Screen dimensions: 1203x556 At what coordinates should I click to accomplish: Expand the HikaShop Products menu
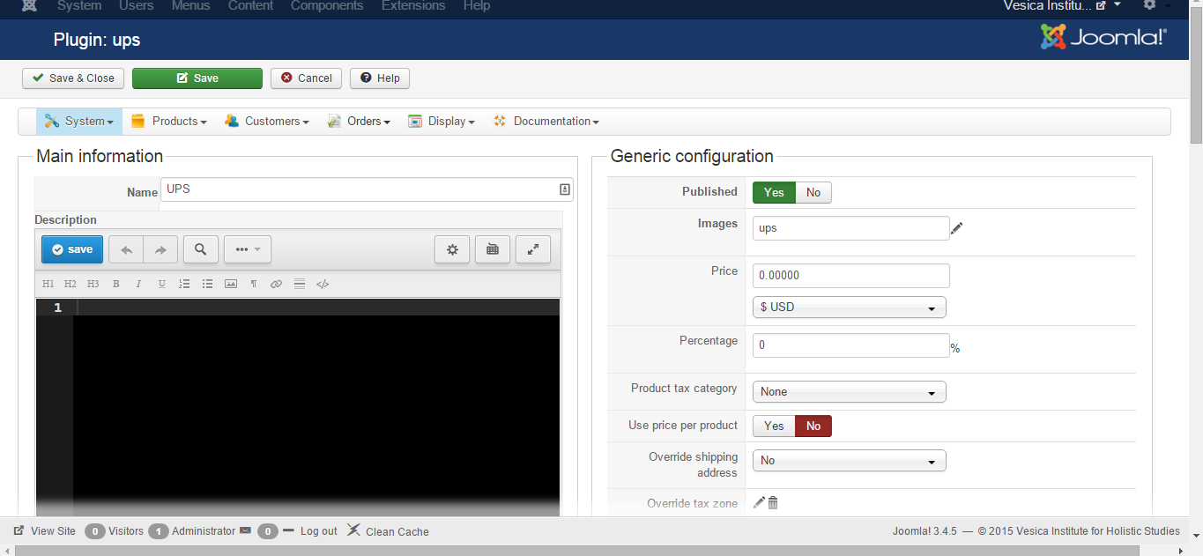[168, 122]
